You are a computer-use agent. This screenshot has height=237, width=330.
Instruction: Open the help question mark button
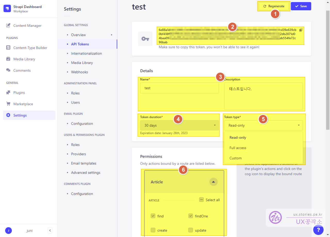[x=318, y=230]
